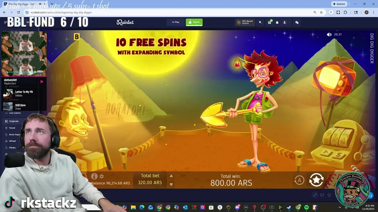The height and width of the screenshot is (212, 378).
Task: Open Chrome extensions puzzle icon
Action: tap(346, 12)
